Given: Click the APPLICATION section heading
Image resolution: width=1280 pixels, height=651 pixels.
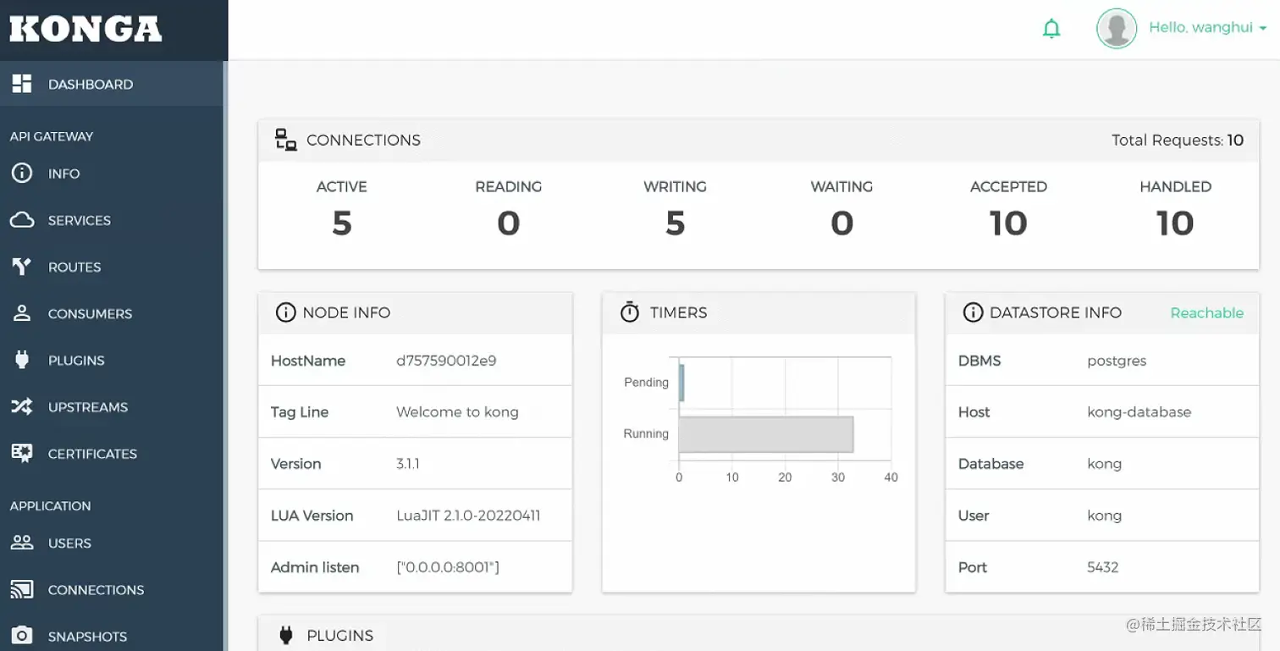Looking at the screenshot, I should (50, 505).
